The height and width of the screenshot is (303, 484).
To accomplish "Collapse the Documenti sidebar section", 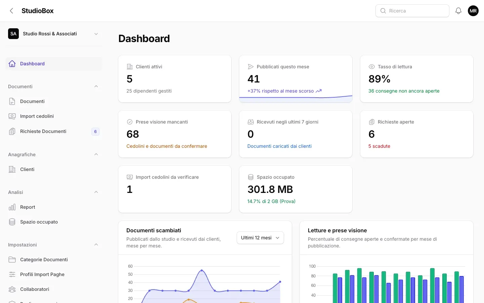I will 96,87.
